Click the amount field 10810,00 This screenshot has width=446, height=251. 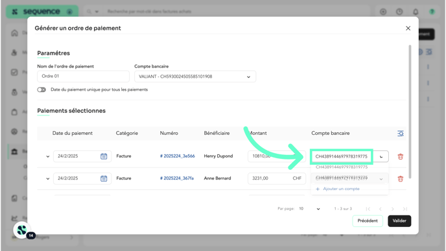276,156
